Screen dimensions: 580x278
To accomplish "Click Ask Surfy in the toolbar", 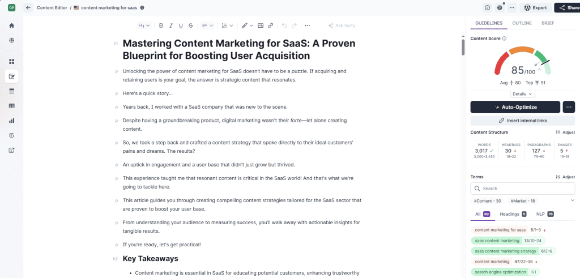I will [342, 25].
